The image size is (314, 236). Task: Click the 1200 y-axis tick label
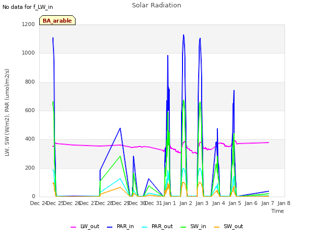pos(28,24)
